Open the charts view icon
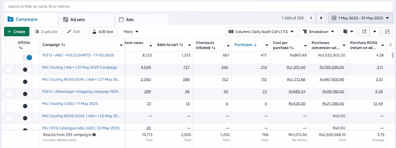 point(387,32)
